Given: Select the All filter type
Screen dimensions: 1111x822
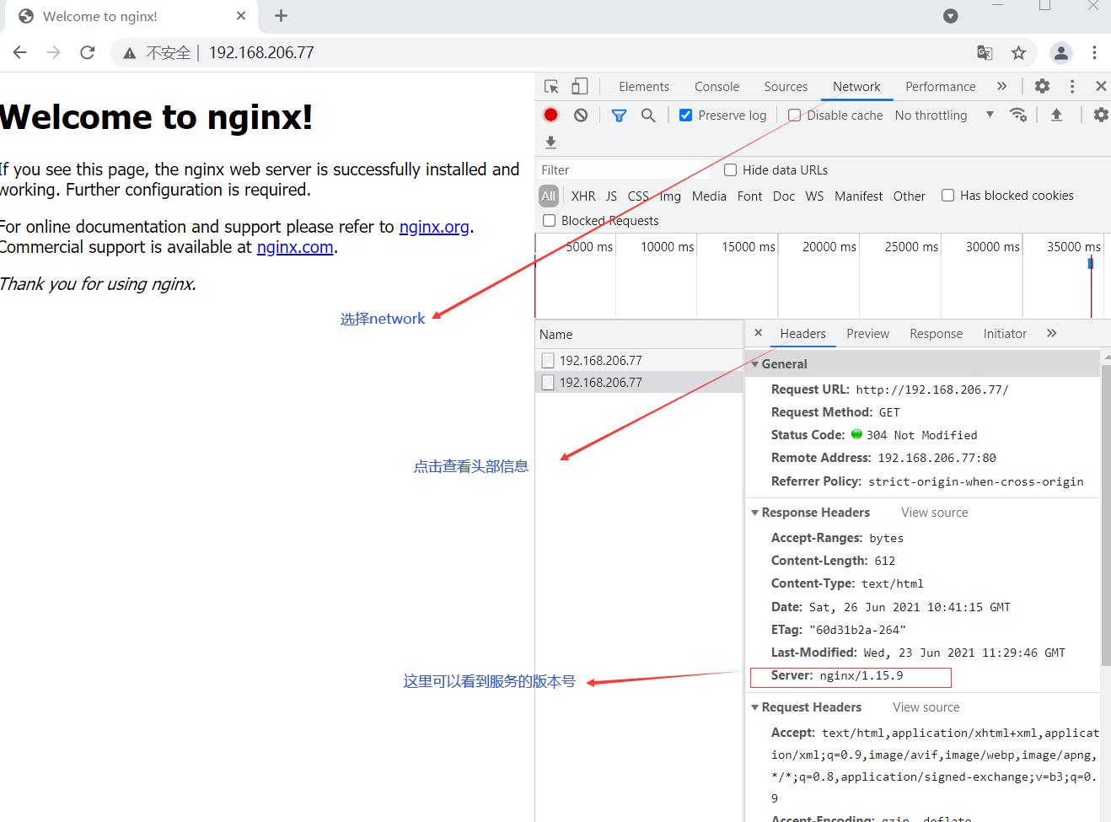Looking at the screenshot, I should click(x=549, y=196).
